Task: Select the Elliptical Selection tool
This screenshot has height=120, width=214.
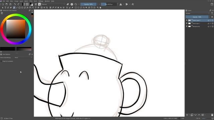Action: pyautogui.click(x=78, y=8)
